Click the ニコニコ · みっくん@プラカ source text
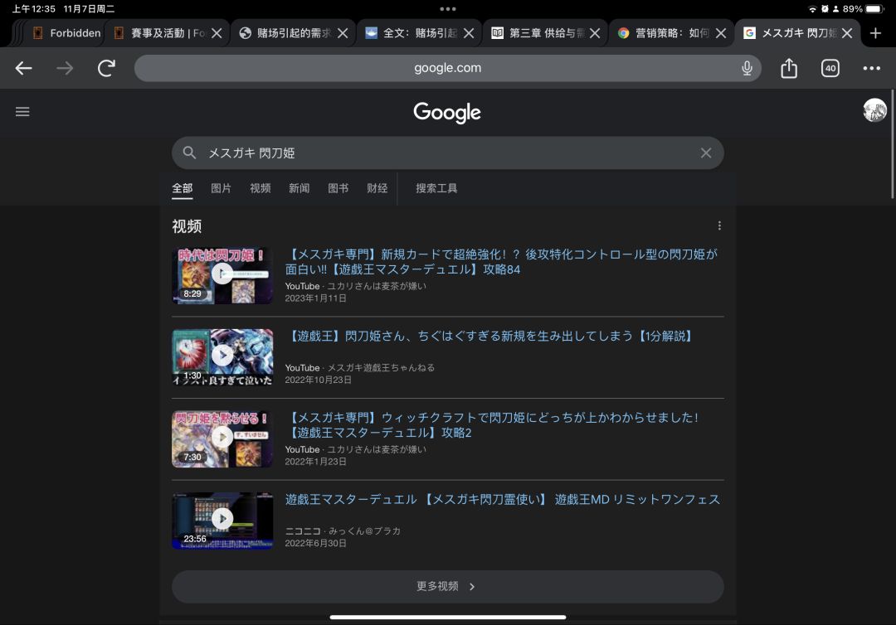896x625 pixels. click(343, 531)
